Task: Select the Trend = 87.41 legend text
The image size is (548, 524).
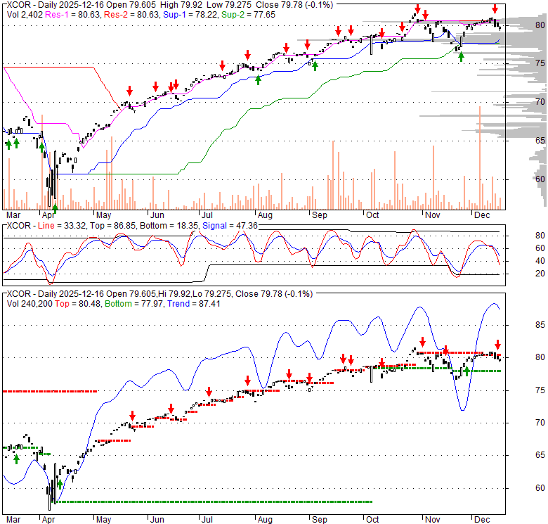Action: 194,304
